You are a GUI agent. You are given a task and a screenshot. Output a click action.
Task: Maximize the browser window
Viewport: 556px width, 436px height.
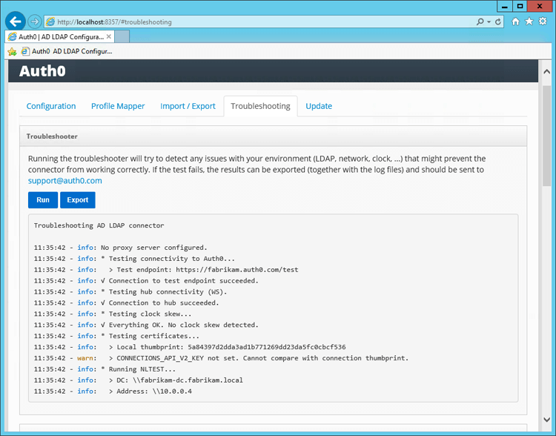pyautogui.click(x=520, y=6)
